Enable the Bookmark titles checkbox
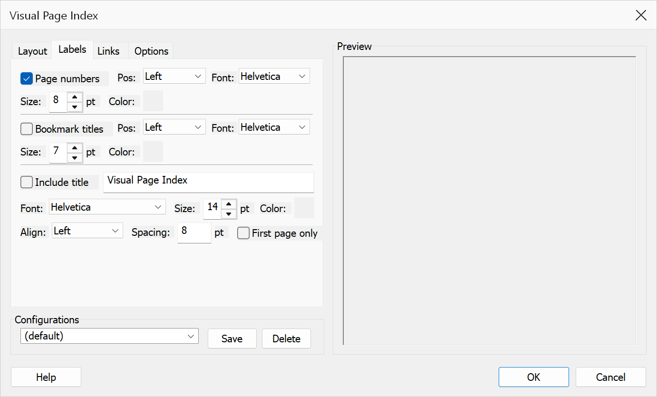The image size is (657, 397). pyautogui.click(x=27, y=129)
